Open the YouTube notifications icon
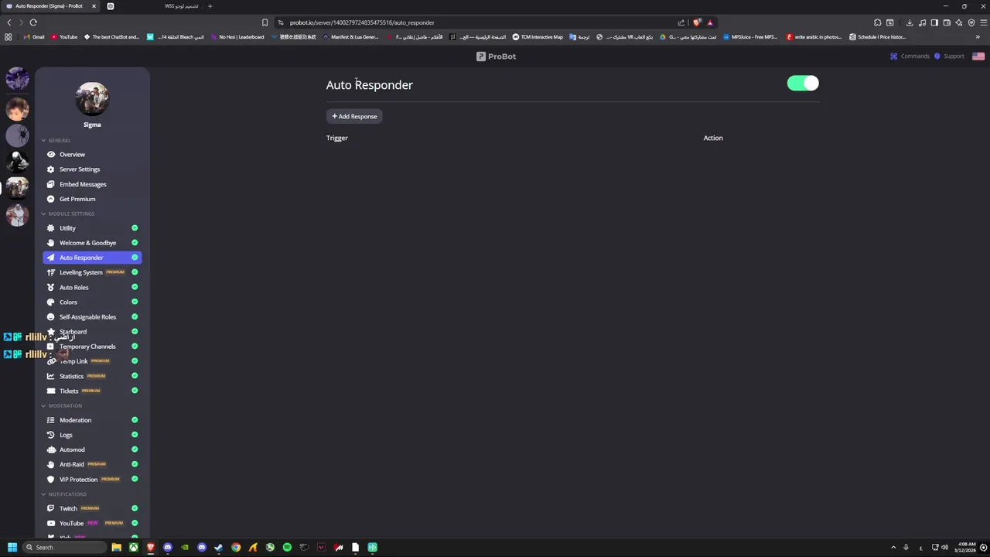 (x=51, y=523)
